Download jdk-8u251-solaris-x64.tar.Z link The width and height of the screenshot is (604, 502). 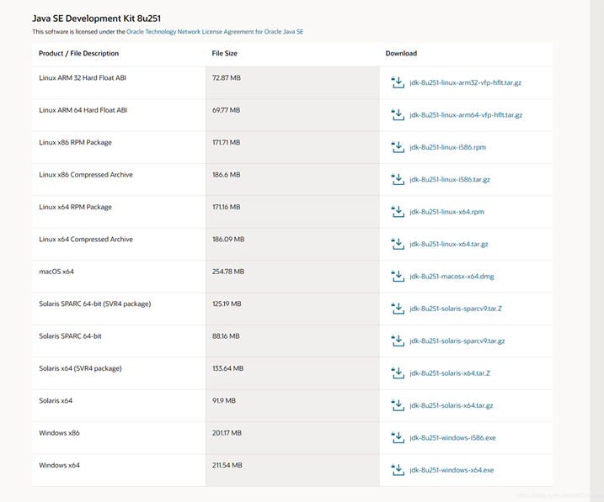[450, 373]
